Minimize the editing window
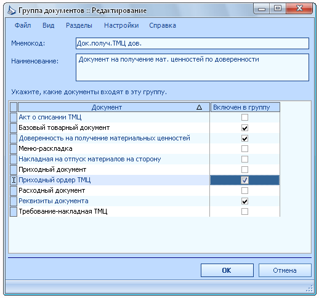The image size is (319, 298). [x=262, y=9]
